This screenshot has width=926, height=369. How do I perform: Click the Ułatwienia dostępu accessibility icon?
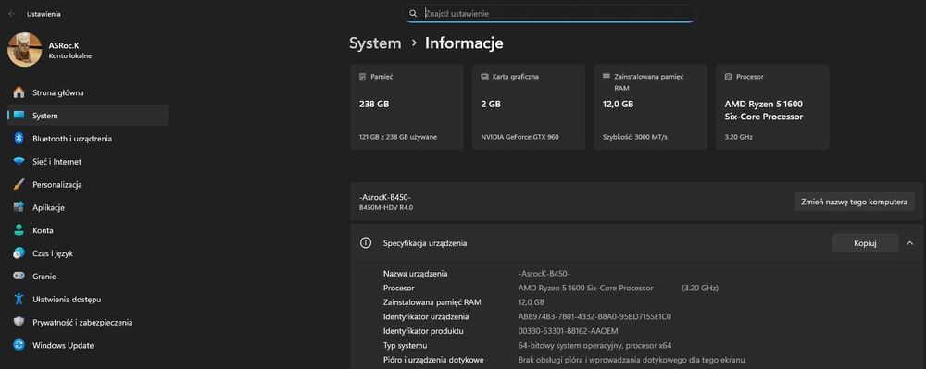[19, 299]
